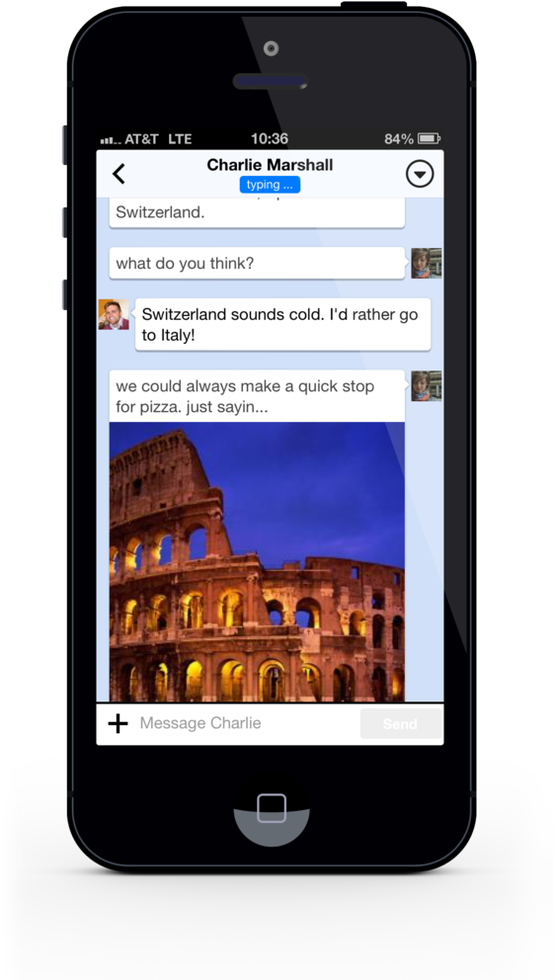Click the Send button
This screenshot has height=980, width=554.
(400, 724)
